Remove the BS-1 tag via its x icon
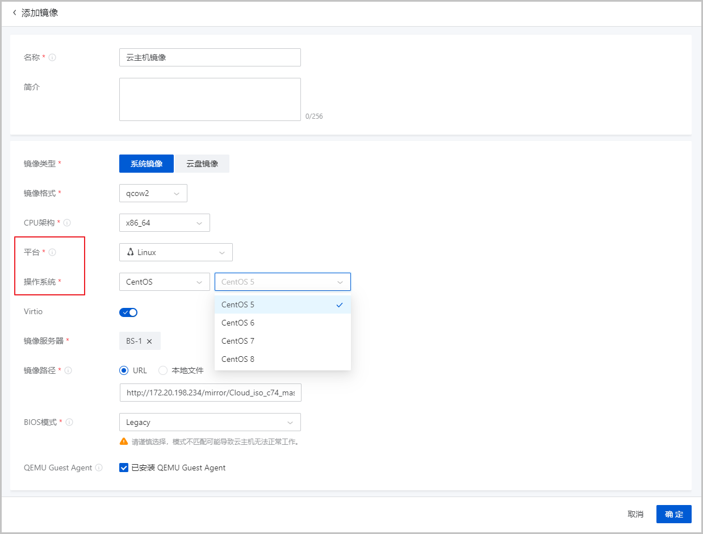Viewport: 703px width, 534px height. [x=149, y=341]
